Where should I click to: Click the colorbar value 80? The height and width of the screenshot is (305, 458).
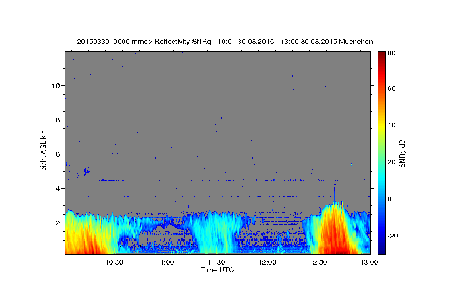(391, 53)
